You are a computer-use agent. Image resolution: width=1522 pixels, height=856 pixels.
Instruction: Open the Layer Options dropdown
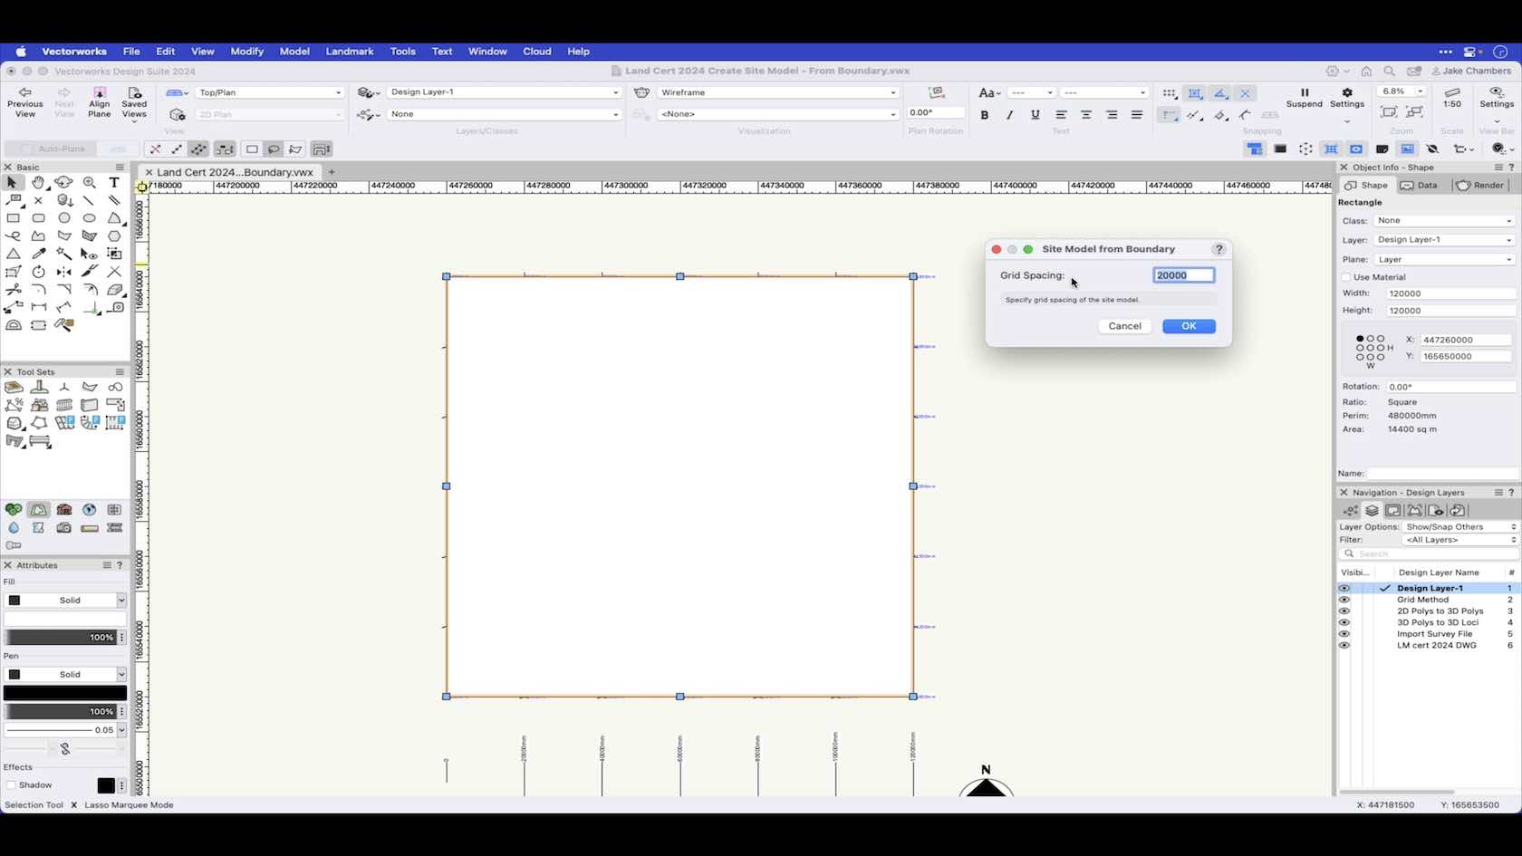point(1457,526)
